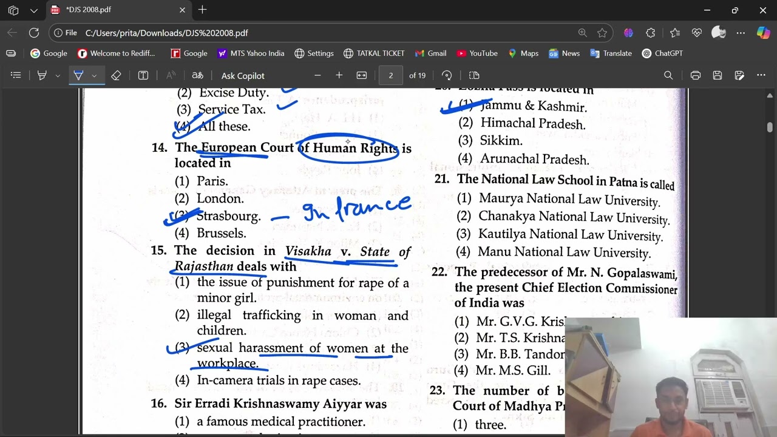The width and height of the screenshot is (777, 437).
Task: Click Ask Copilot
Action: point(243,75)
